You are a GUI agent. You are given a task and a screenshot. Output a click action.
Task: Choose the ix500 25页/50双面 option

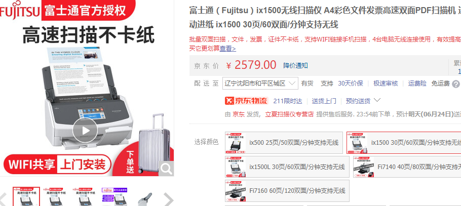[x=284, y=143]
